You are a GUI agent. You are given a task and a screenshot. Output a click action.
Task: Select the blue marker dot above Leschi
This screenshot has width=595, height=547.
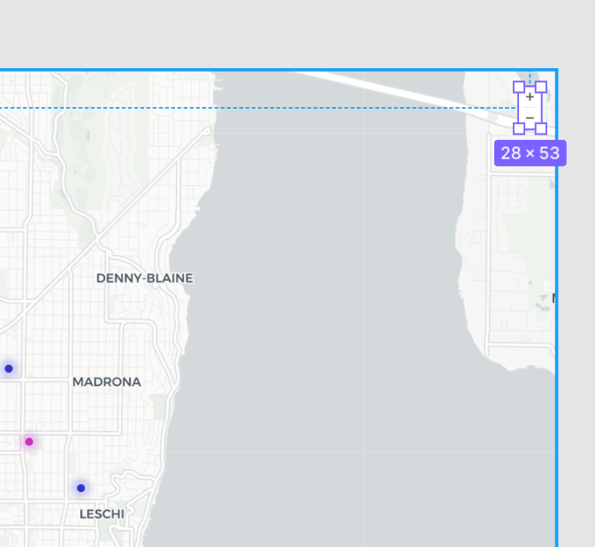[80, 488]
